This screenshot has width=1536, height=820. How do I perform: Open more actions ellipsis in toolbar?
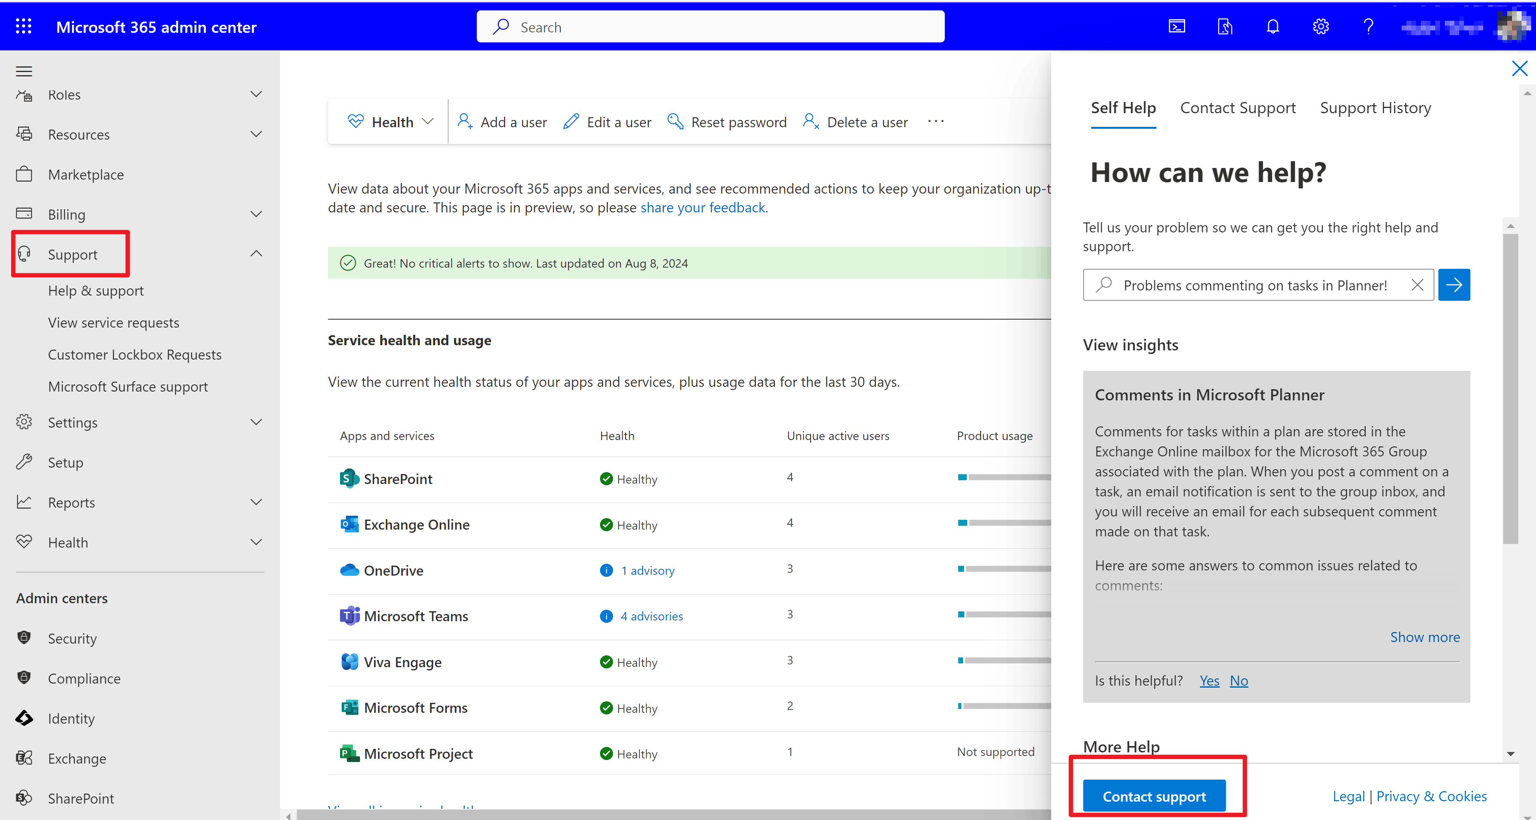(936, 122)
